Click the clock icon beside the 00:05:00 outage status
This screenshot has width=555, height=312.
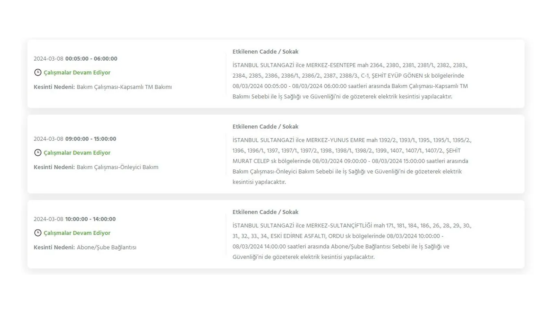38,72
